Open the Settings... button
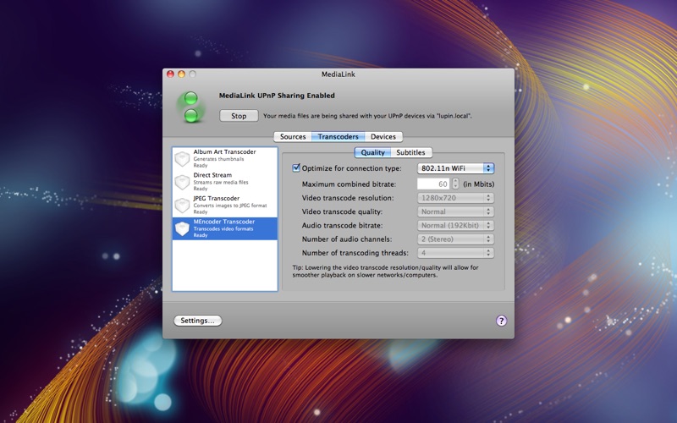This screenshot has width=677, height=423. tap(198, 321)
